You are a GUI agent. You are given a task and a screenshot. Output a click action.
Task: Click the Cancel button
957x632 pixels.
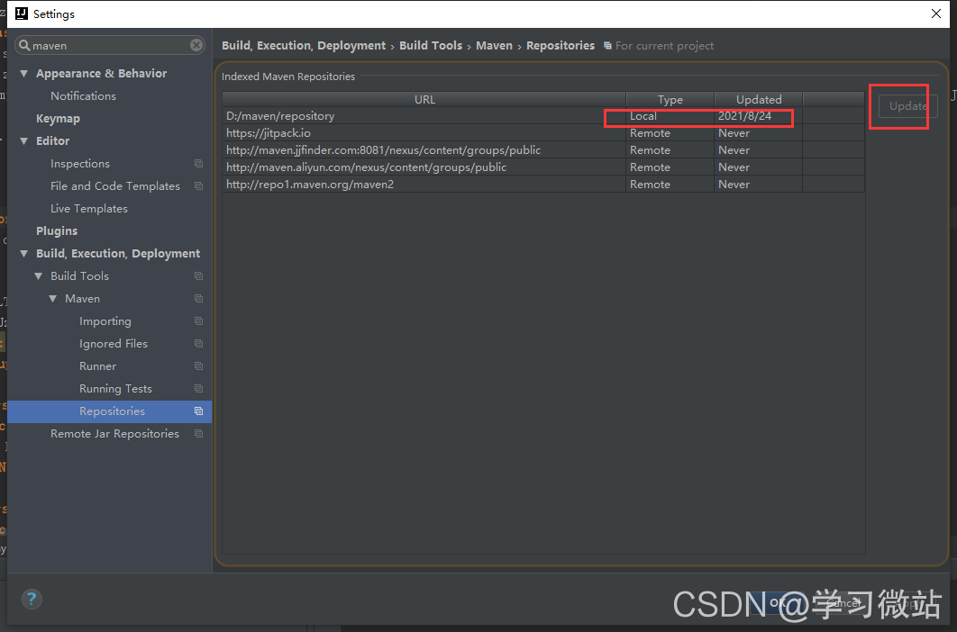point(844,602)
